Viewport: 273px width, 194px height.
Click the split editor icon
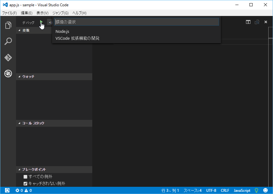248,22
